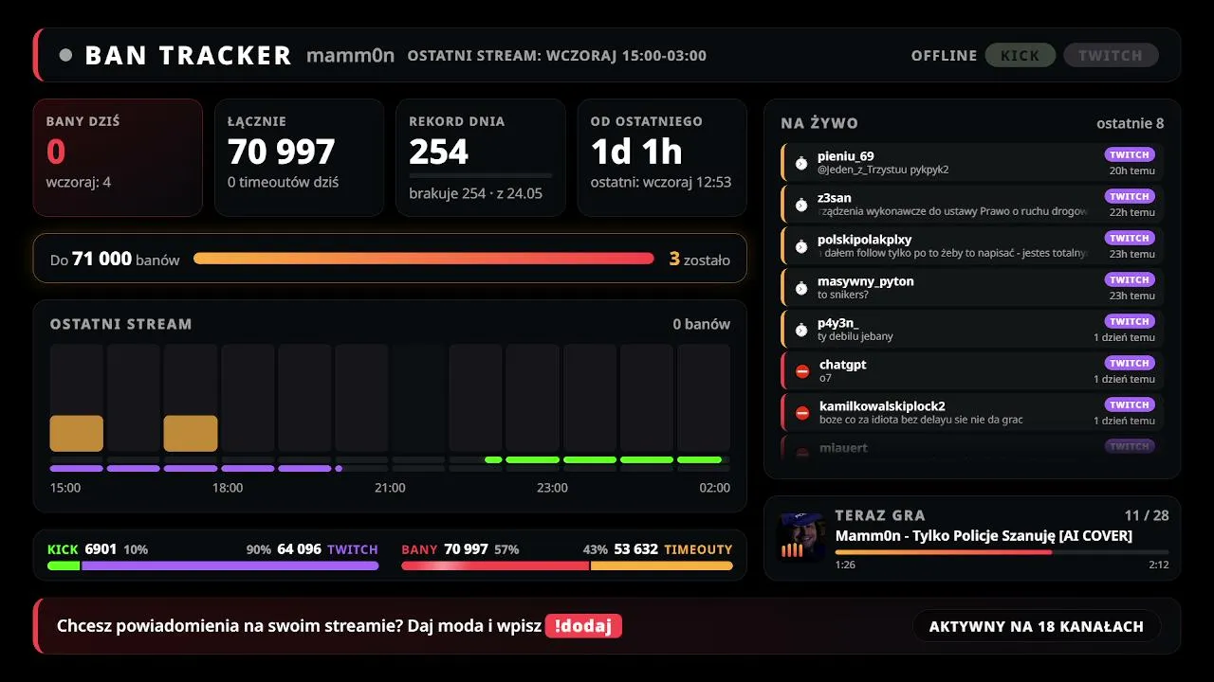1214x682 pixels.
Task: Select the username masywny_pyton
Action: (x=866, y=281)
